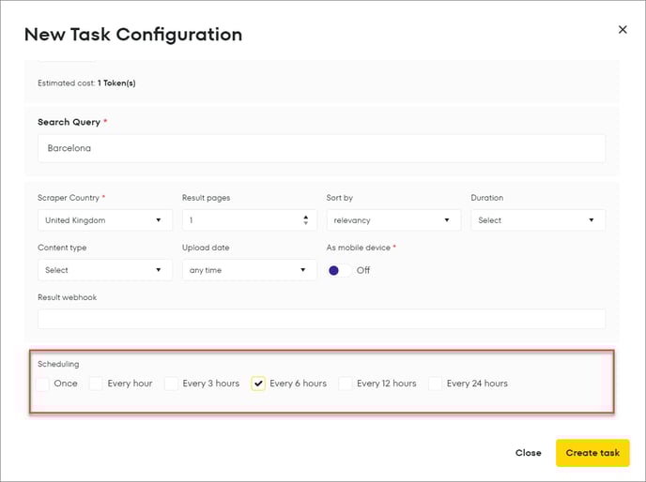Close the dialog with the X icon
This screenshot has width=646, height=482.
622,30
